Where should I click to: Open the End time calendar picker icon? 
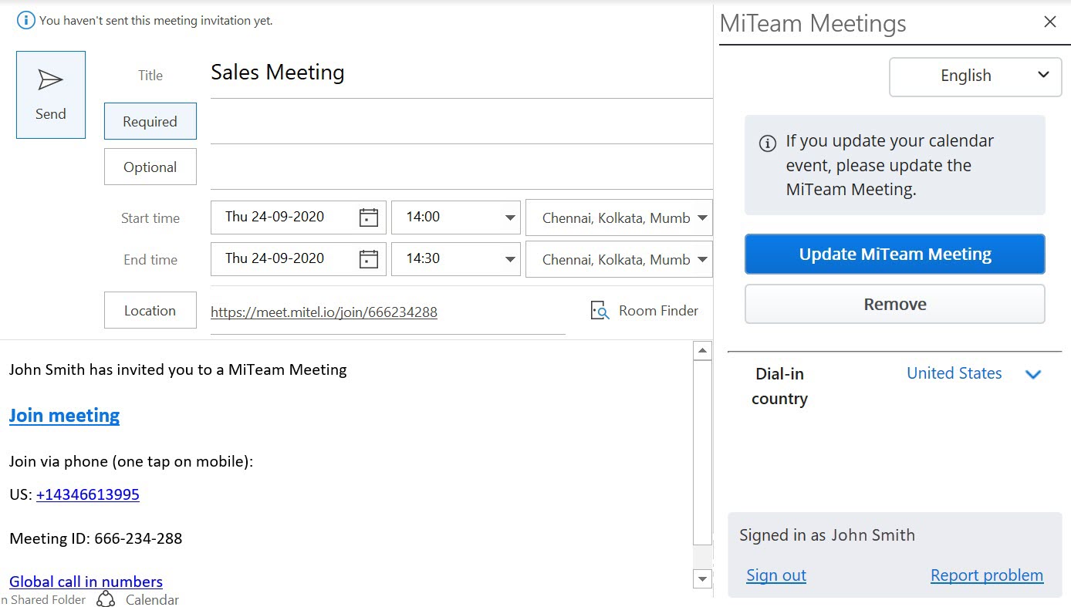tap(369, 259)
